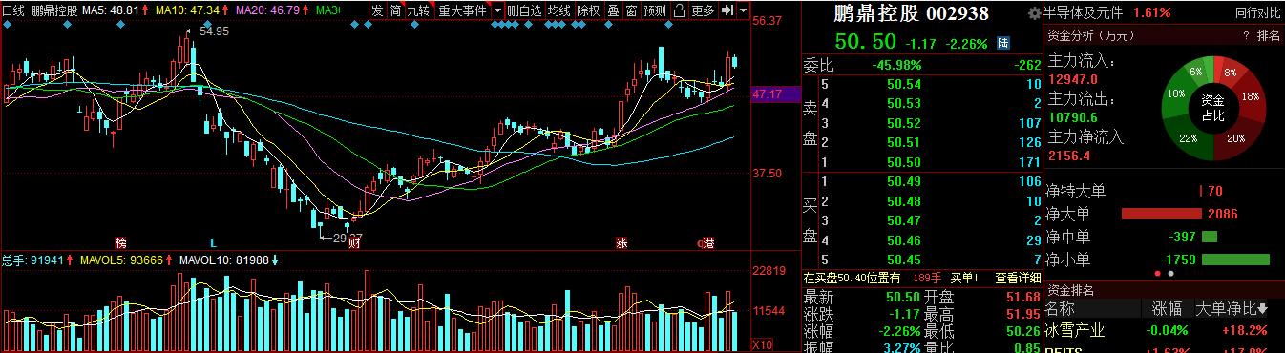Toggle 除权 adjustment on the chart
Screen dimensions: 1285x353
click(x=589, y=10)
